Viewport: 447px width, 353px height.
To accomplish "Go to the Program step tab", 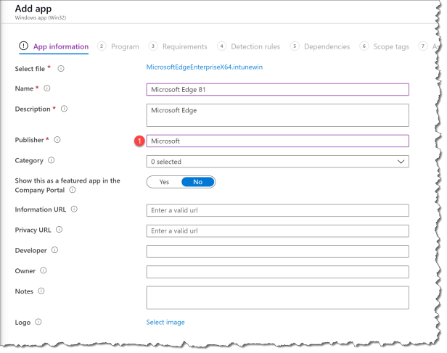I will point(118,46).
